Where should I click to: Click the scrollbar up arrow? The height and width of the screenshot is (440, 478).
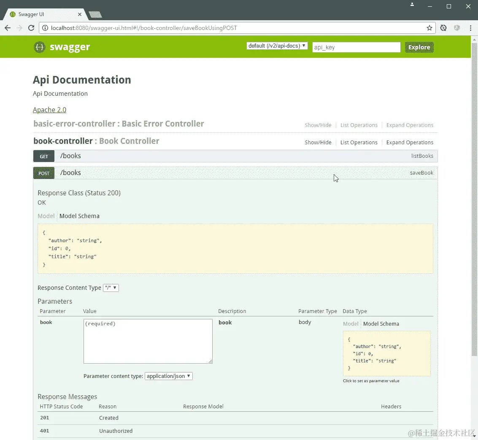[474, 39]
